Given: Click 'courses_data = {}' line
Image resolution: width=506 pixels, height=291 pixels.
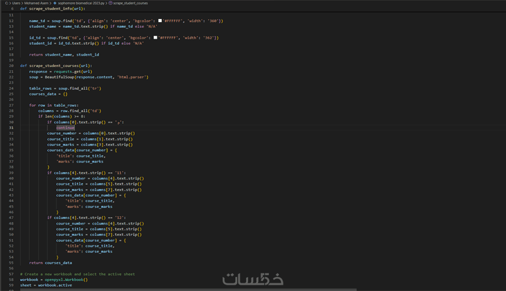Looking at the screenshot, I should 48,94.
